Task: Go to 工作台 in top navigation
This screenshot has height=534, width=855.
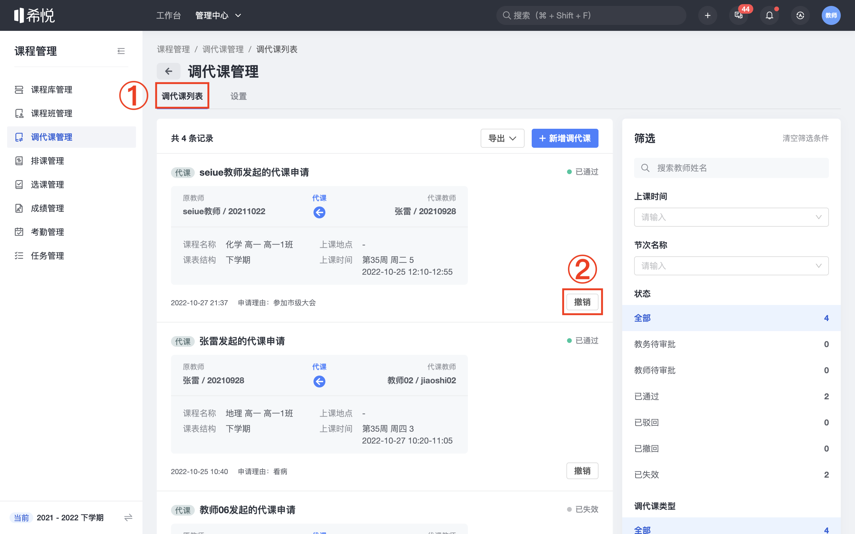Action: [x=169, y=15]
